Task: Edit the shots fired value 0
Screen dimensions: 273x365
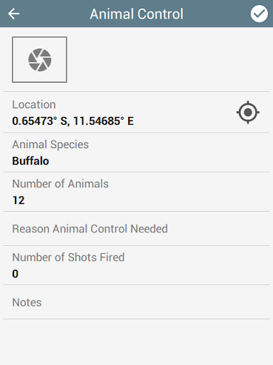Action: [x=15, y=274]
